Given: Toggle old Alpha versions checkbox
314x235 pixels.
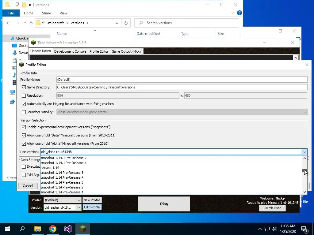Looking at the screenshot, I should pos(24,144).
